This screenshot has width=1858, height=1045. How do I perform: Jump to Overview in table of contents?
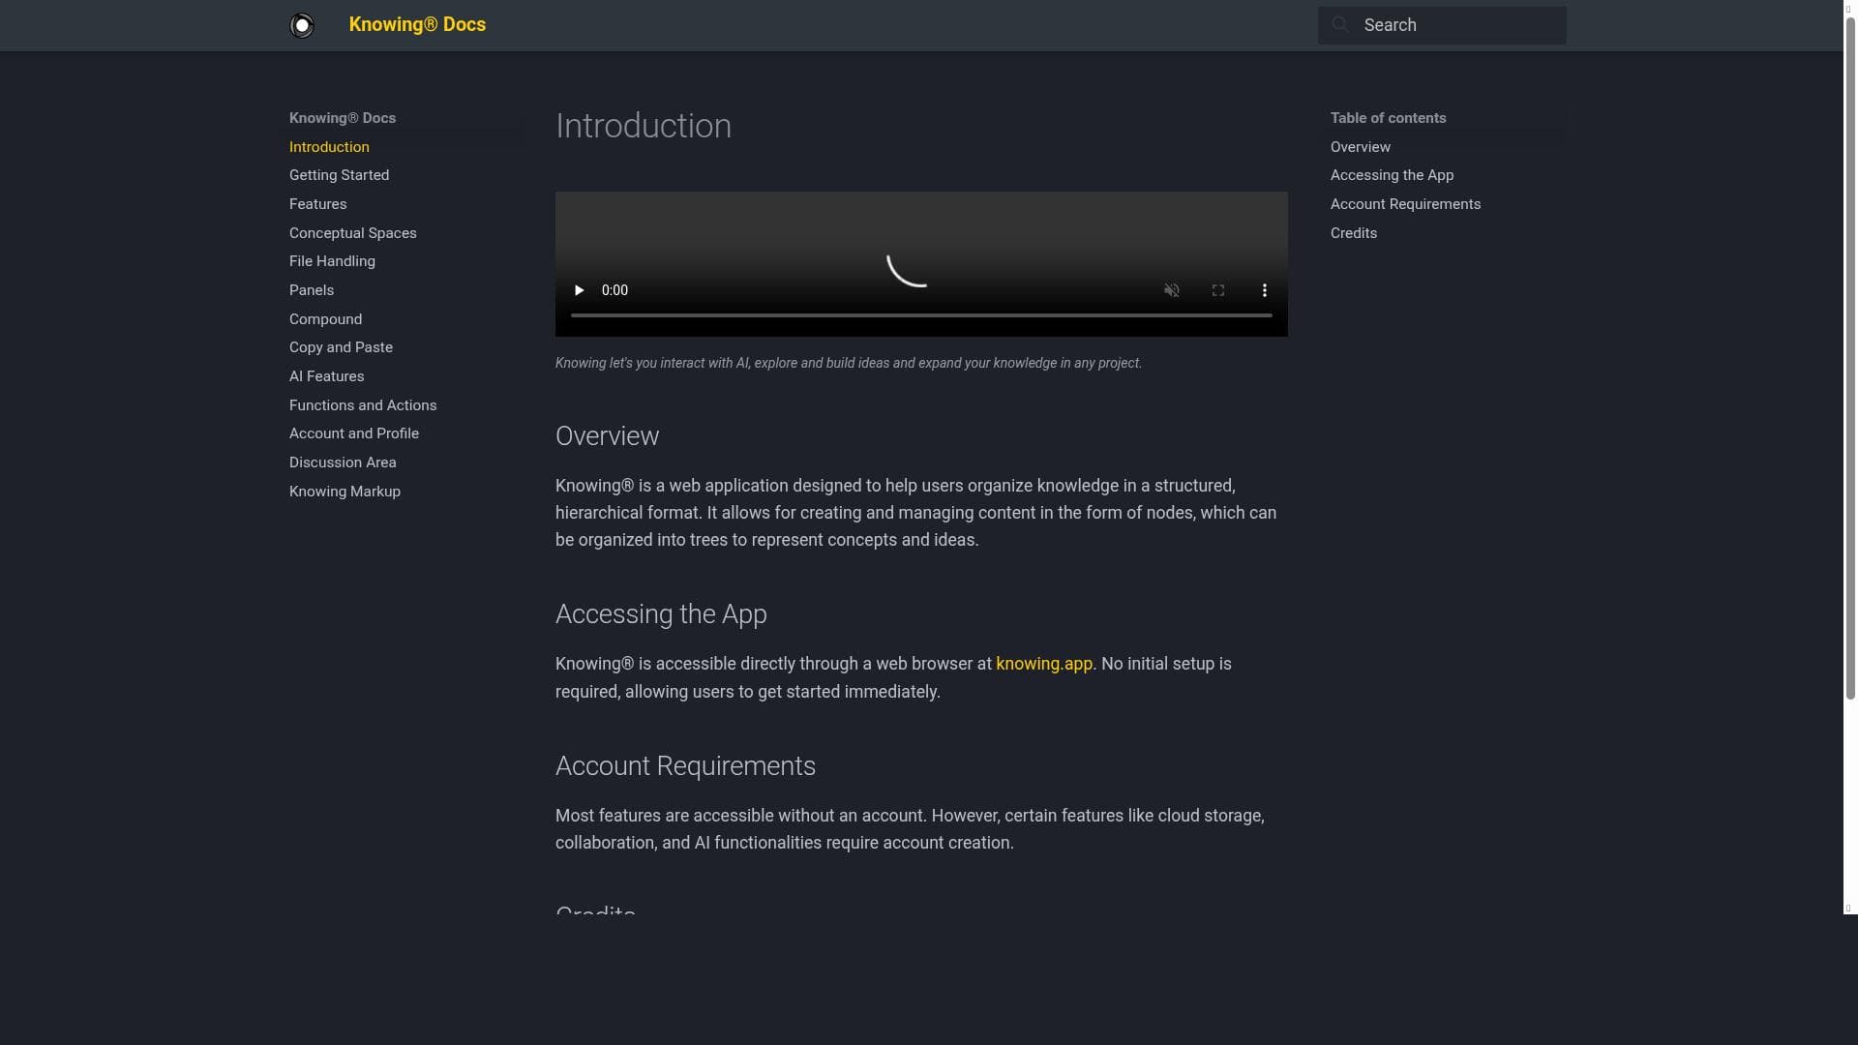click(1360, 147)
